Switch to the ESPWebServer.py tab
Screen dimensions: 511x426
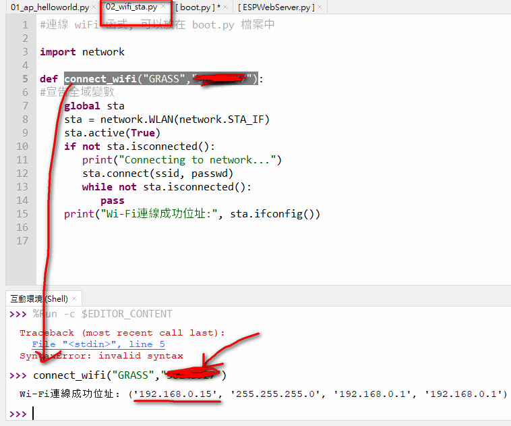[x=276, y=7]
